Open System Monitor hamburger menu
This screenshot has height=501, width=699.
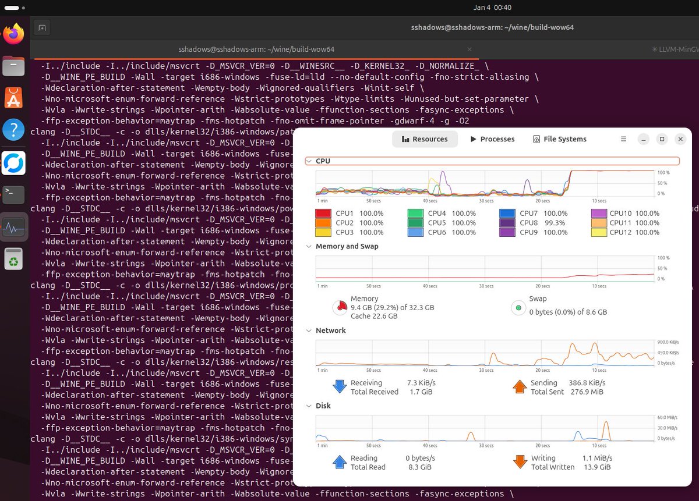click(624, 139)
